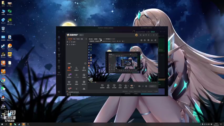Image resolution: width=224 pixels, height=126 pixels.
Task: Open the taskbar clock
Action: (x=216, y=124)
